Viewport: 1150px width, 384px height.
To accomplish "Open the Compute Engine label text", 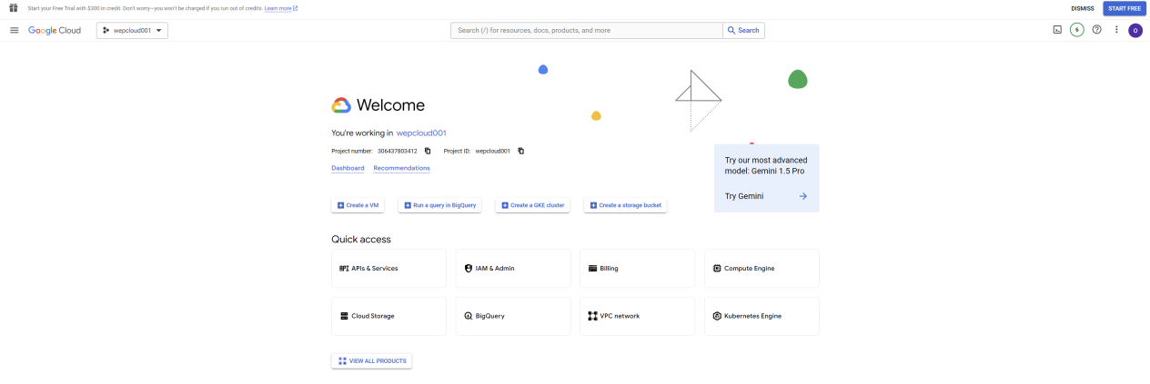I will [x=750, y=269].
